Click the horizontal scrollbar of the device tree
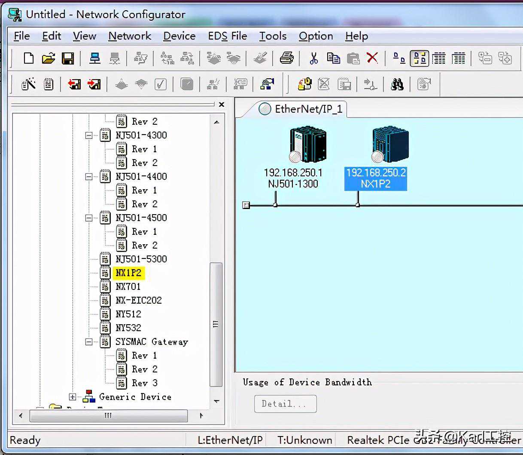 click(x=108, y=415)
